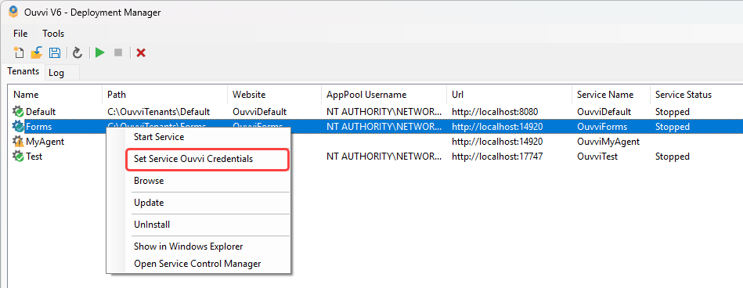Choose Open Service Control Manager
This screenshot has height=288, width=743.
pos(198,264)
